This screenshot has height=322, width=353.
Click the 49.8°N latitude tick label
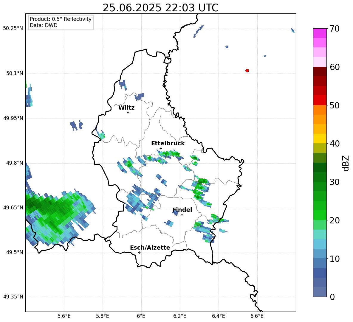click(x=15, y=163)
